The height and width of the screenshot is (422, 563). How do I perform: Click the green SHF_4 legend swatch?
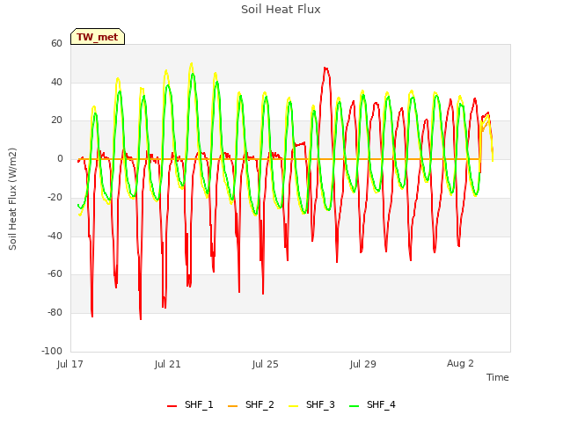pyautogui.click(x=354, y=406)
